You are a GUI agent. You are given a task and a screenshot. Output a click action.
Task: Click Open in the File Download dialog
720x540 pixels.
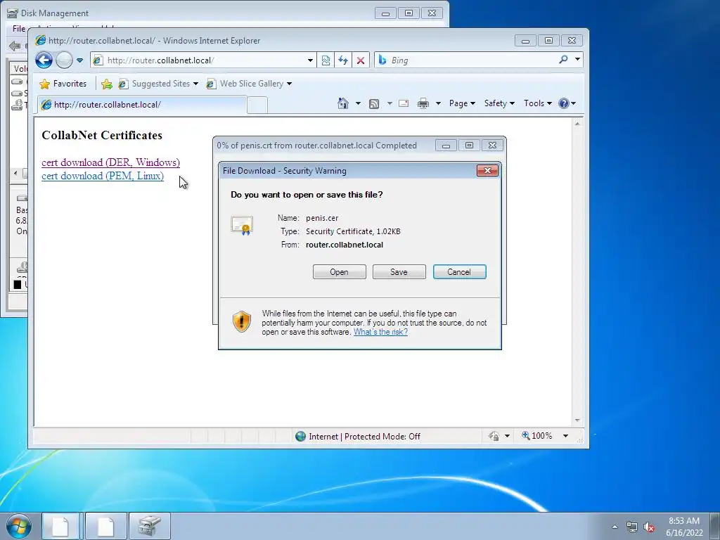(x=340, y=272)
